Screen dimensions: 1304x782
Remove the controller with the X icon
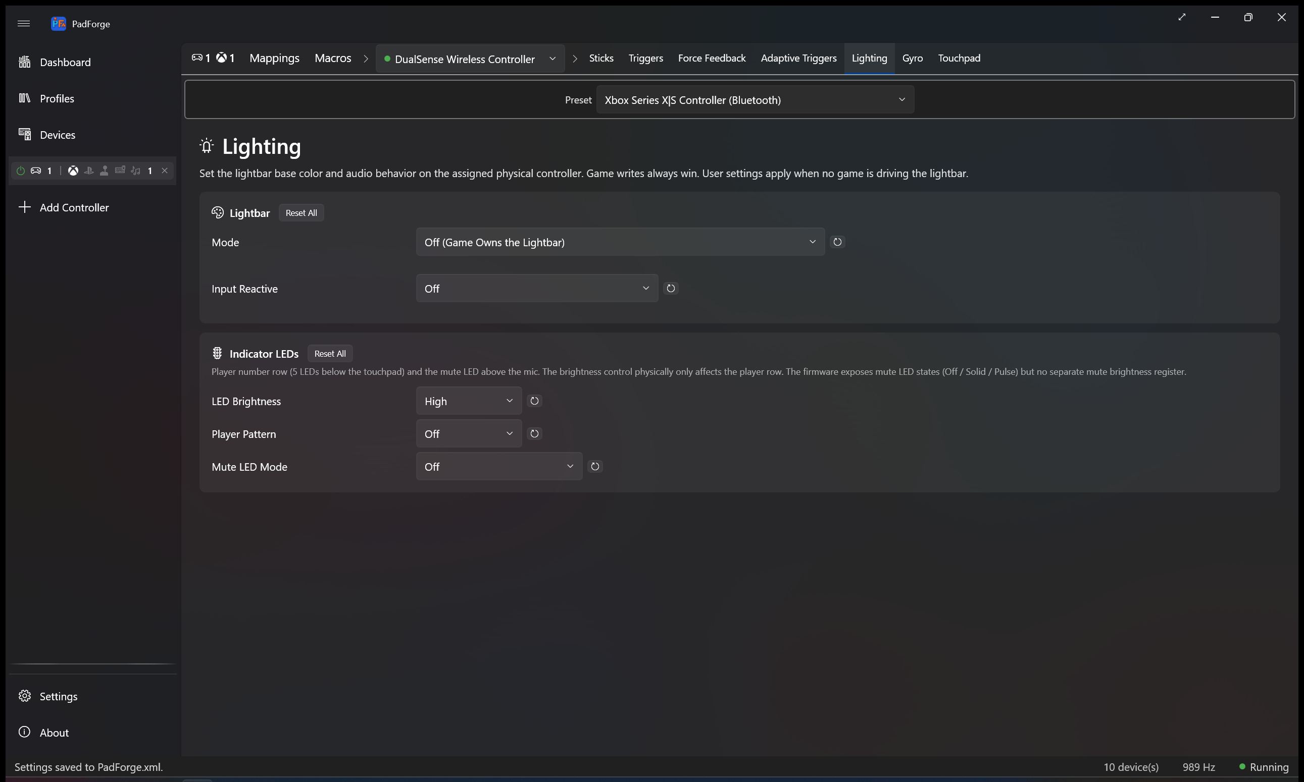pos(165,171)
